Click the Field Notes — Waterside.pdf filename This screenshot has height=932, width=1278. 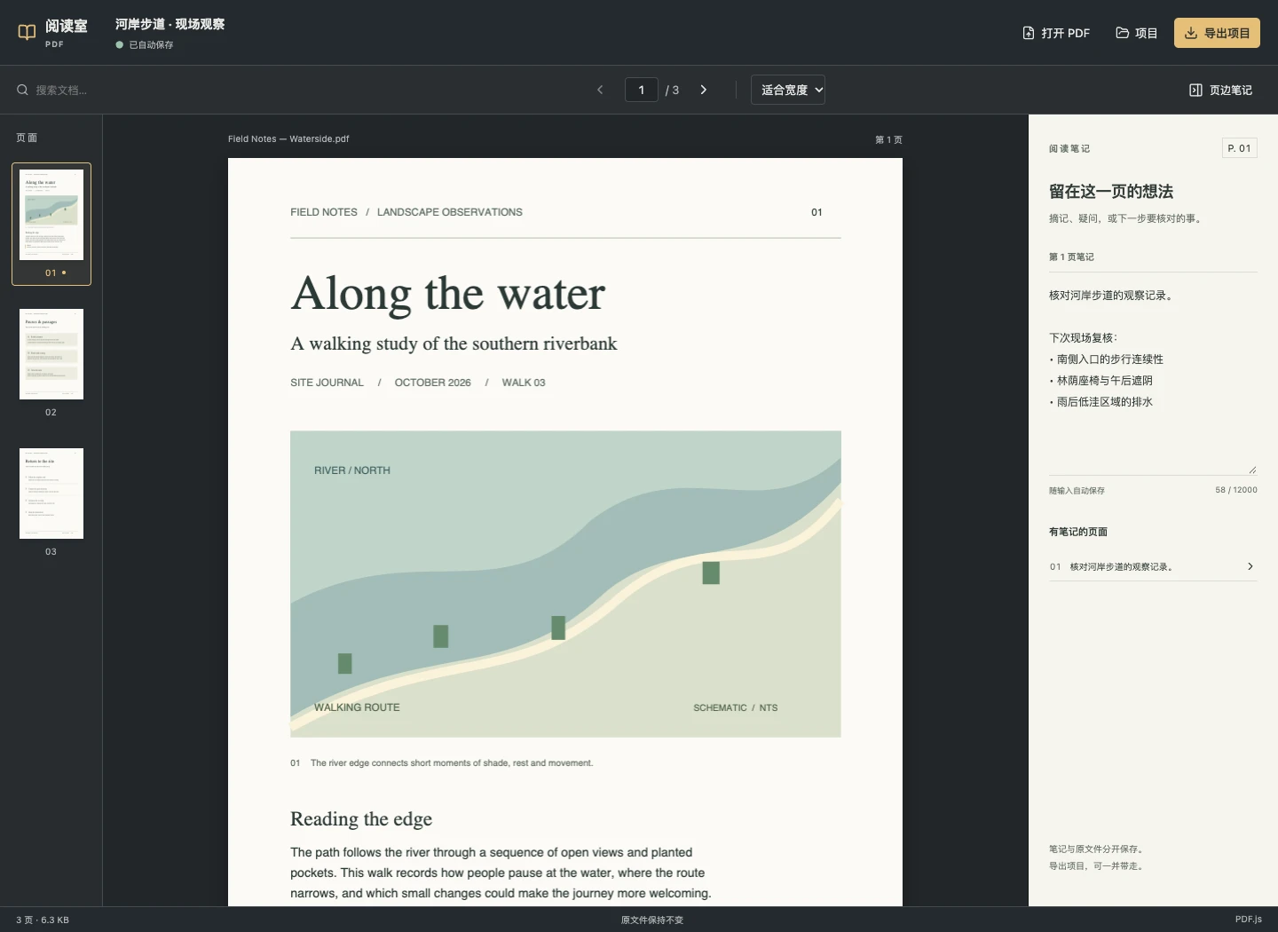coord(288,138)
